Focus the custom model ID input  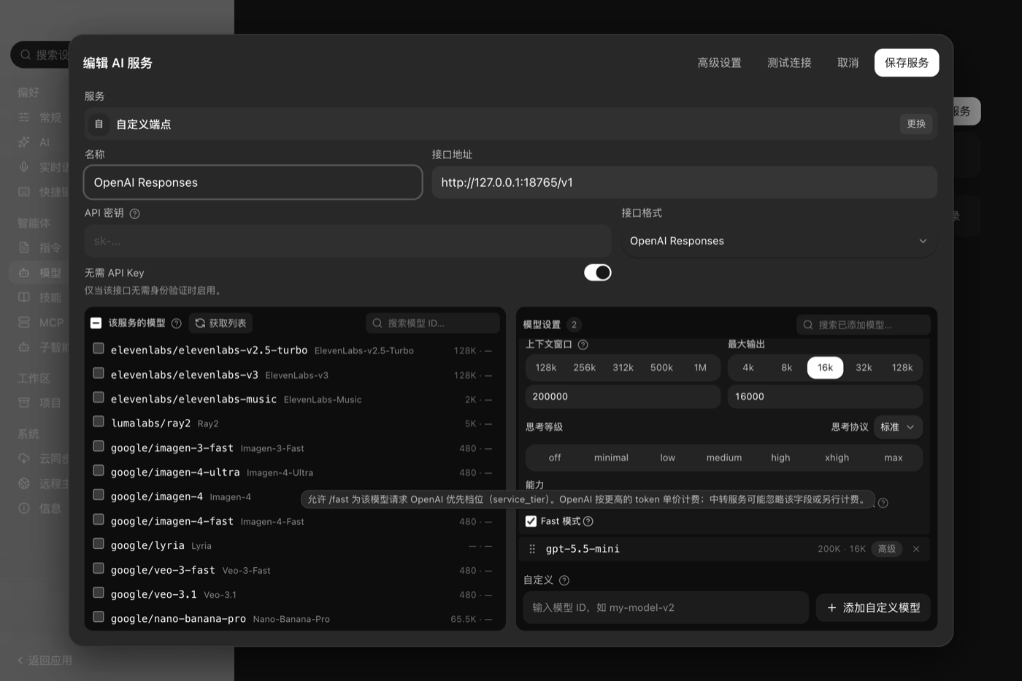tap(666, 607)
